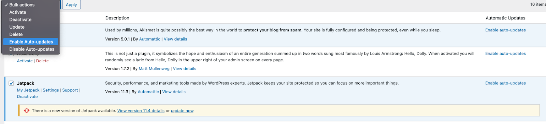Image resolution: width=546 pixels, height=124 pixels.
Task: Enable auto-updates for the Akismet plugin
Action: [x=505, y=30]
